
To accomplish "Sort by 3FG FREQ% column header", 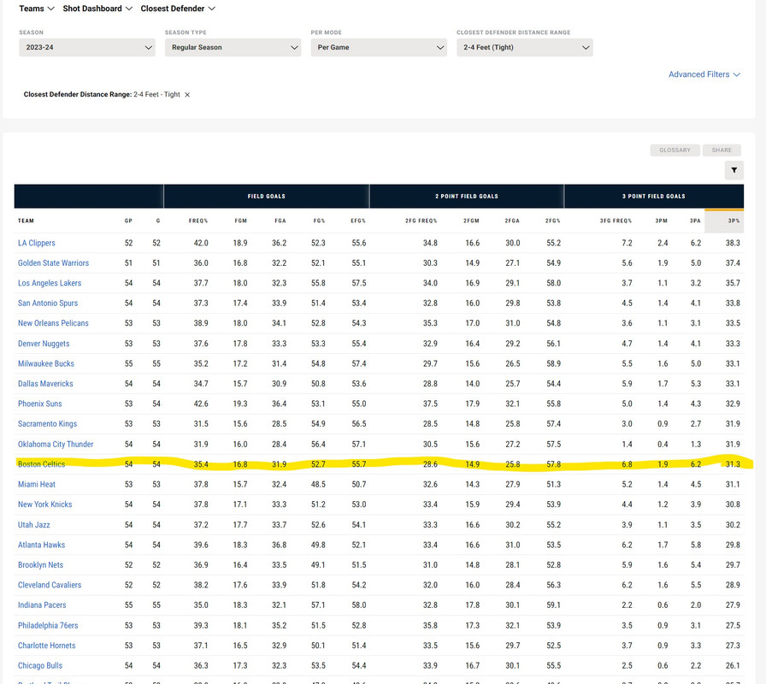I will point(616,221).
